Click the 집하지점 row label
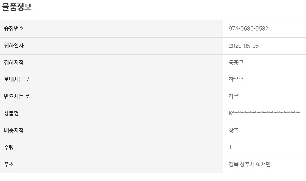This screenshot has height=181, width=306. tap(14, 63)
